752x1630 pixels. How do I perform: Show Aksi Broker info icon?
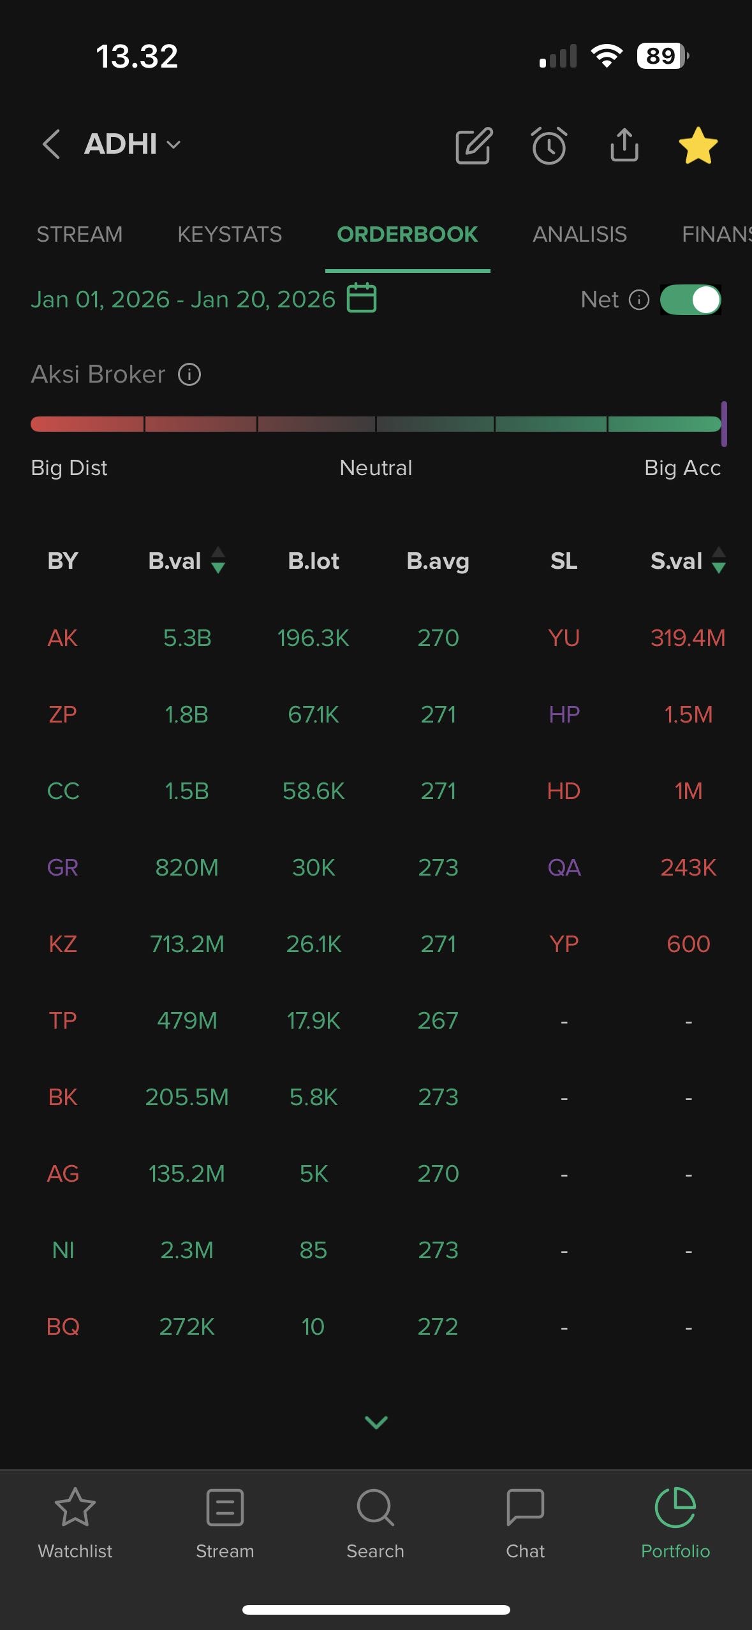point(189,374)
